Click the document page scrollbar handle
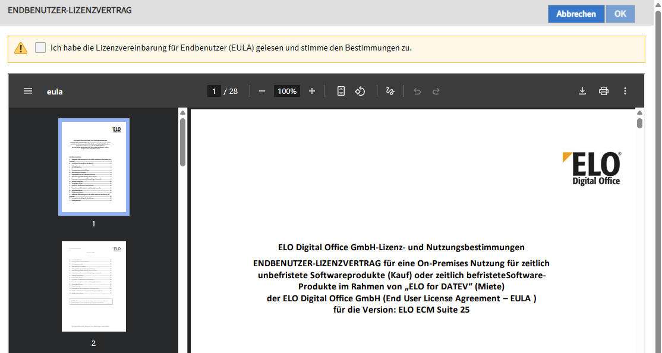 pyautogui.click(x=639, y=123)
